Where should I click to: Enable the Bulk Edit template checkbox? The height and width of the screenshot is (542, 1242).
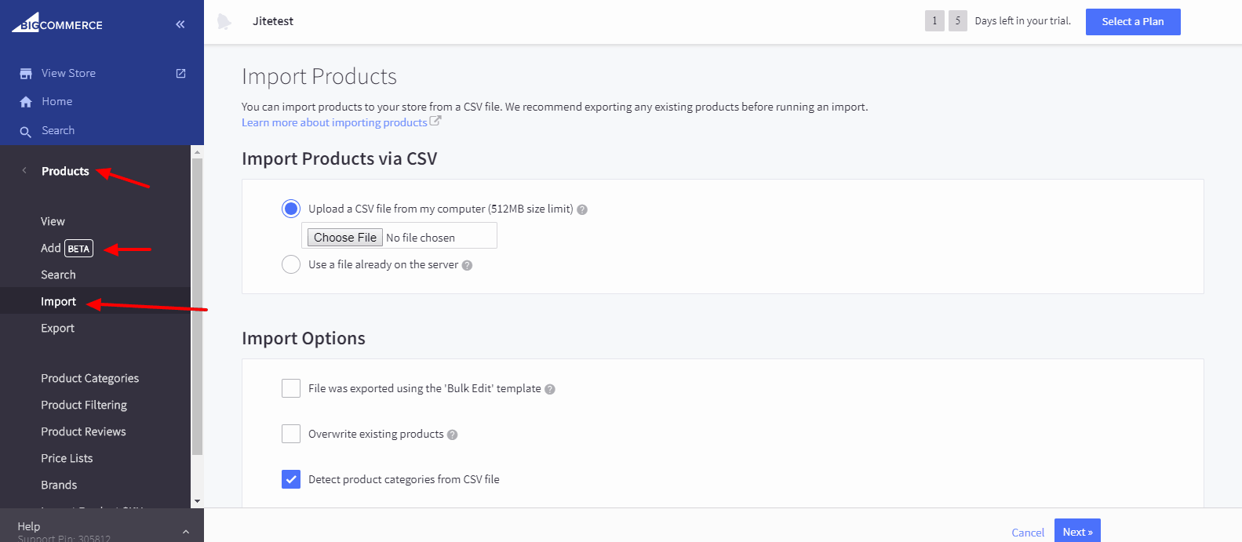pyautogui.click(x=291, y=388)
